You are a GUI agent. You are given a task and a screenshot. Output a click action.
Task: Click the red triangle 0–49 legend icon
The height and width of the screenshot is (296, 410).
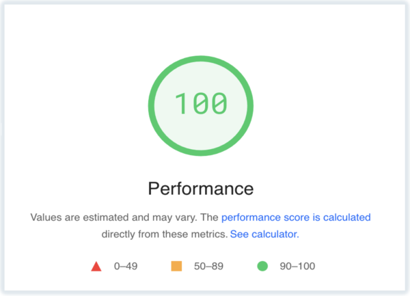click(96, 266)
